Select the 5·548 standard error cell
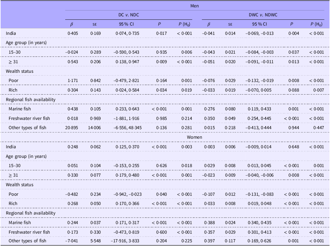 click(x=95, y=241)
